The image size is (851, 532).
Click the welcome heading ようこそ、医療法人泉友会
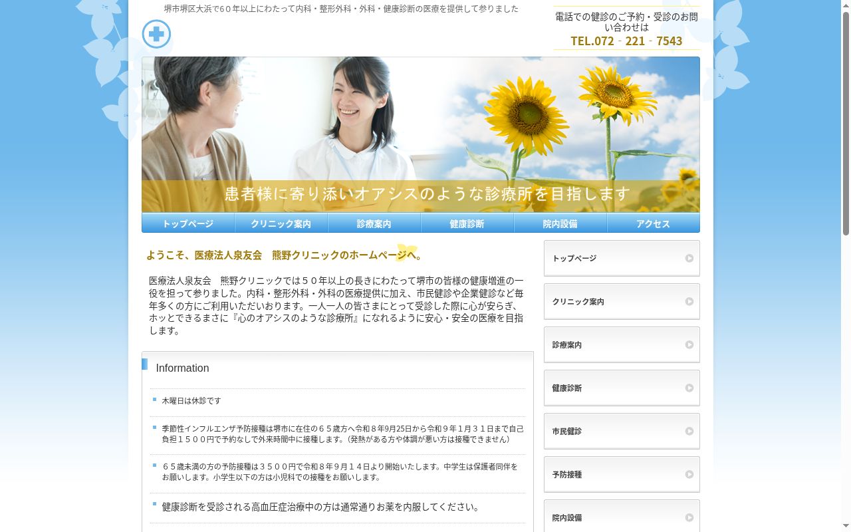285,255
